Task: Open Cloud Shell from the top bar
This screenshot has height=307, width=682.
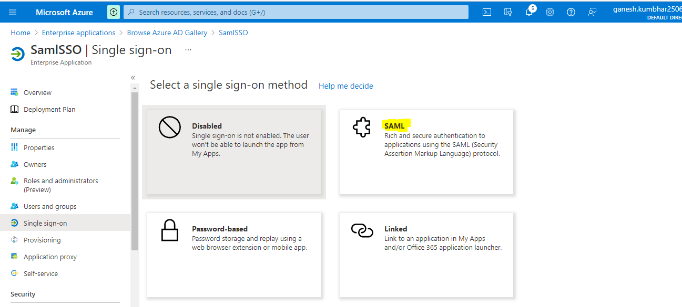Action: click(x=487, y=12)
